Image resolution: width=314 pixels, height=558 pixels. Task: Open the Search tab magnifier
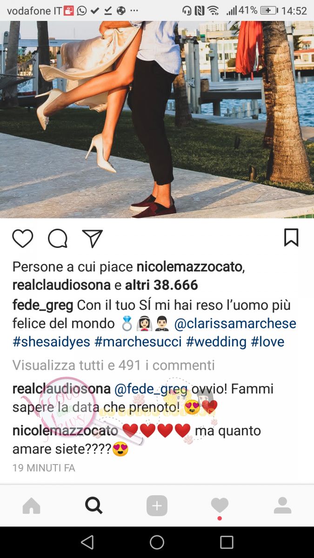point(94,505)
